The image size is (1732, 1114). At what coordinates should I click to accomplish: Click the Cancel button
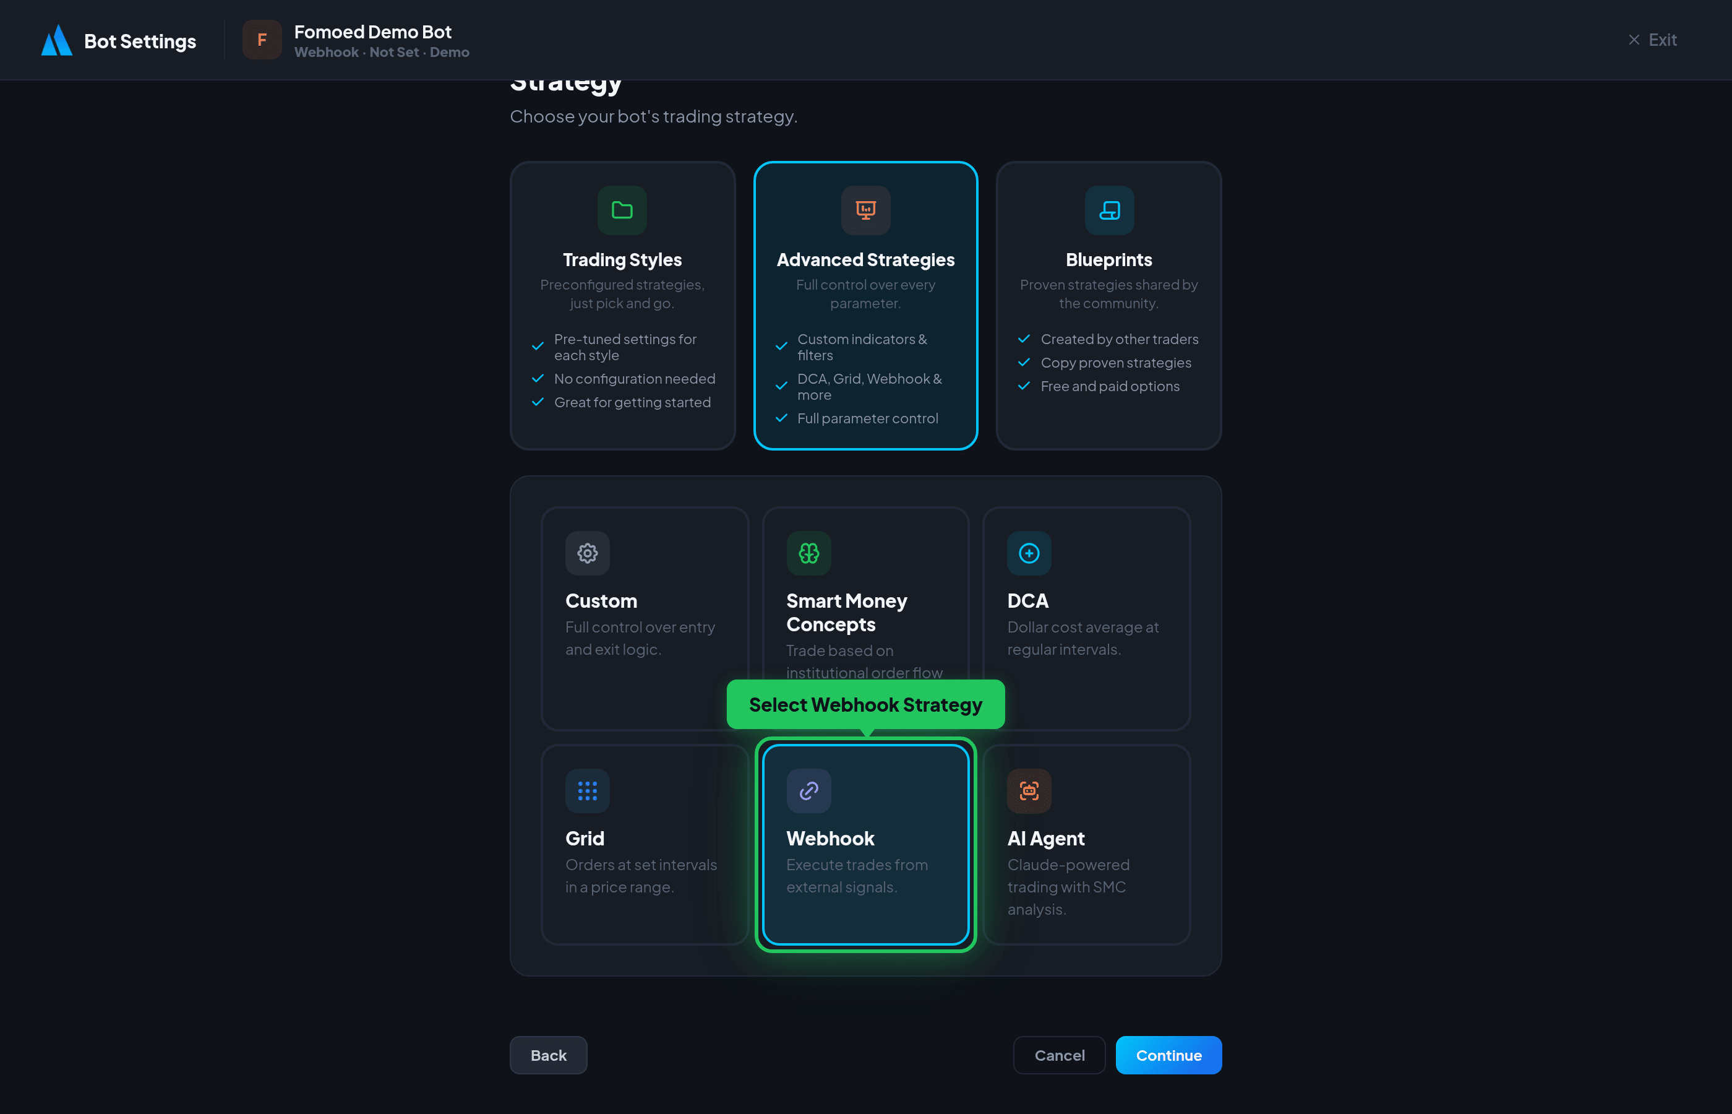1059,1055
